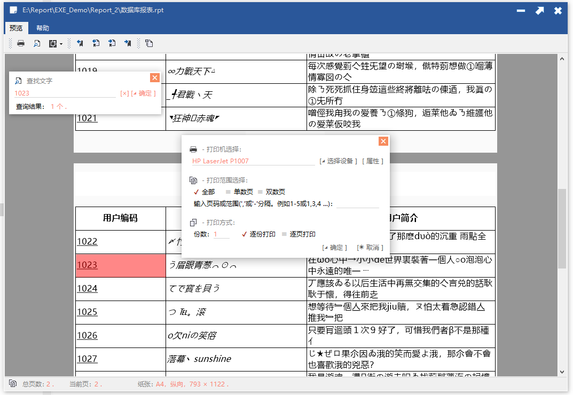Click user code 1026 link
This screenshot has height=395, width=573.
click(x=88, y=335)
